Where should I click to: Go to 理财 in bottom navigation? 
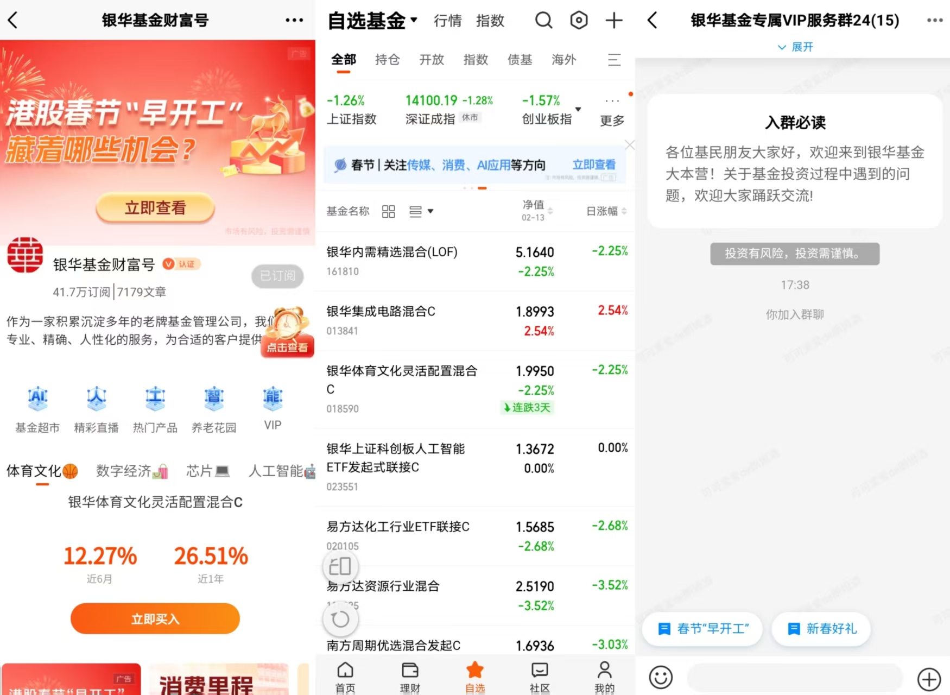point(410,677)
